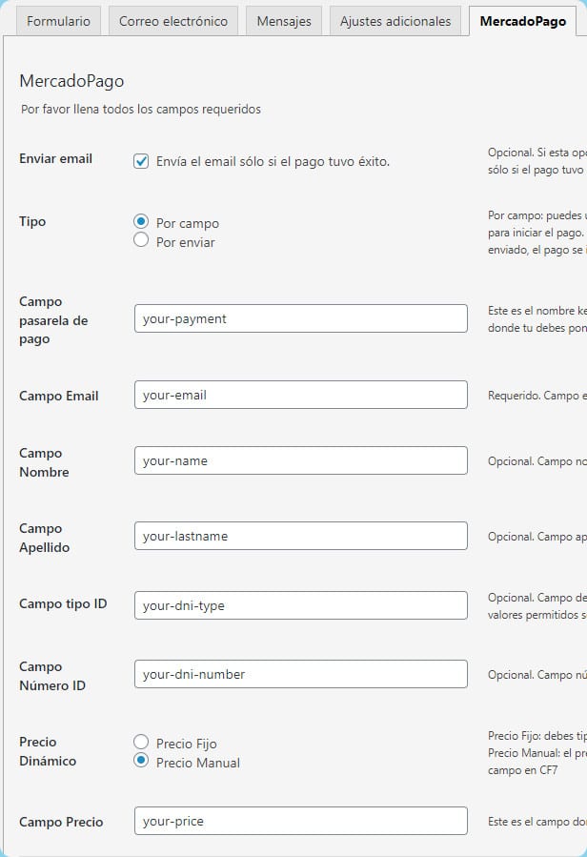The height and width of the screenshot is (857, 587).
Task: Click the Campo Apellido input field
Action: 300,536
